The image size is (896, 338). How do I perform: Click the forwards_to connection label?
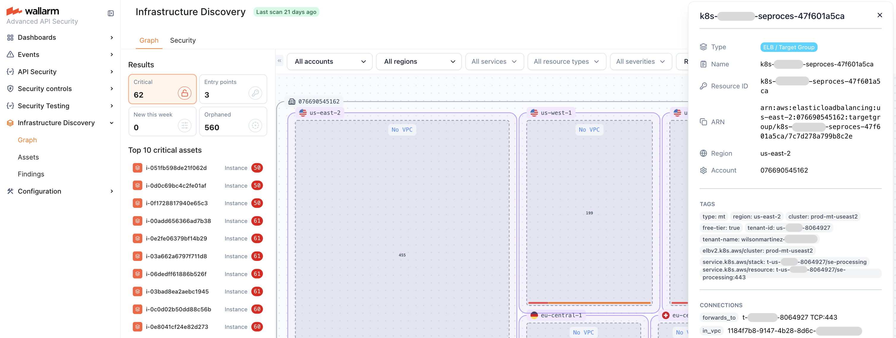click(x=719, y=318)
